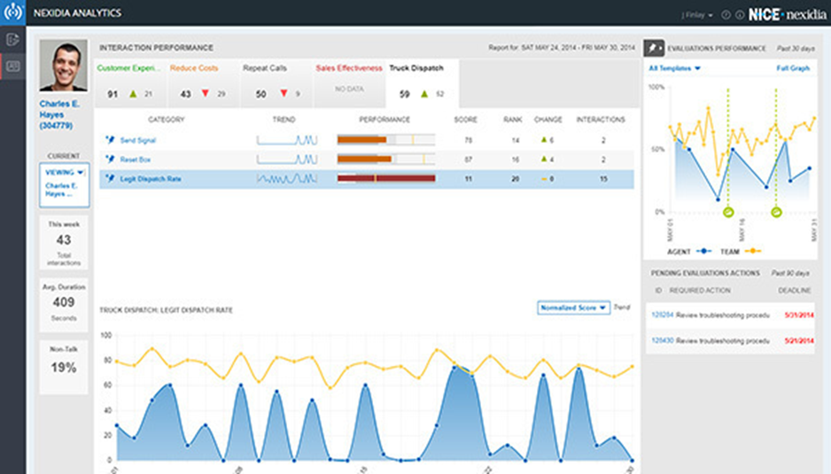The width and height of the screenshot is (831, 474).
Task: Click the Past 90 days label
Action: pos(790,273)
